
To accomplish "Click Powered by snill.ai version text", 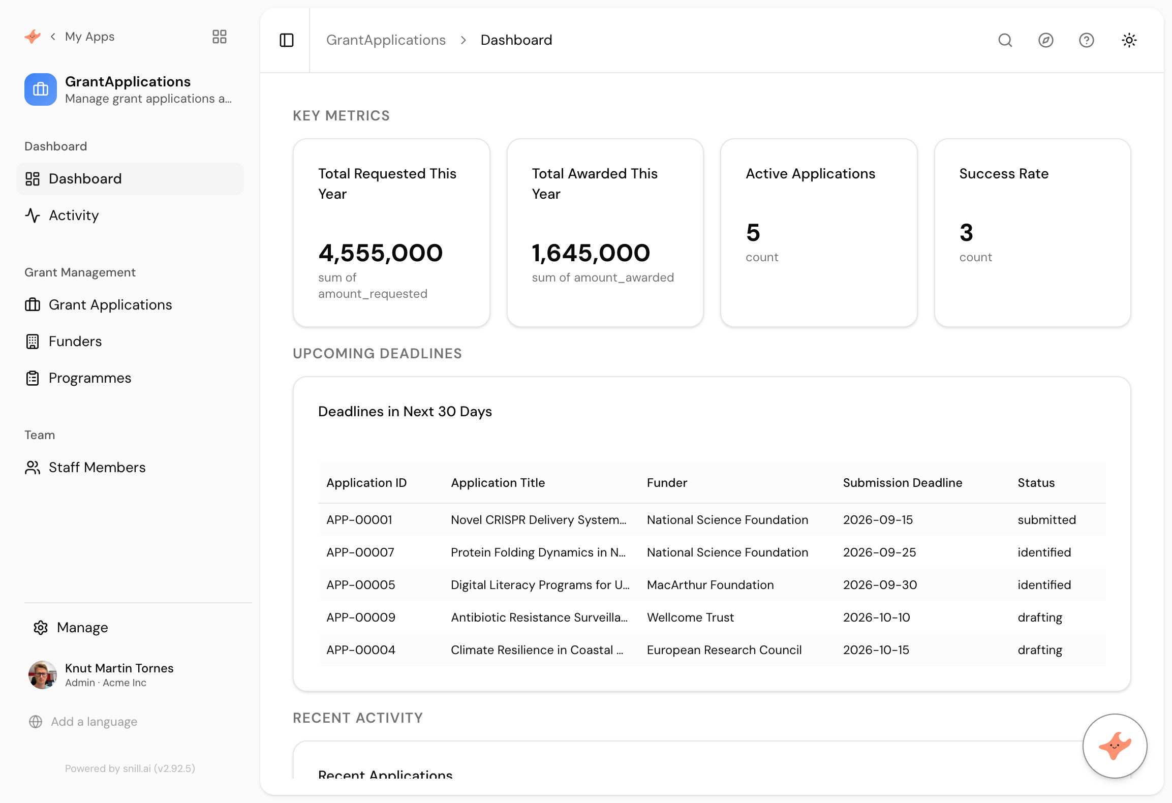I will pyautogui.click(x=130, y=768).
